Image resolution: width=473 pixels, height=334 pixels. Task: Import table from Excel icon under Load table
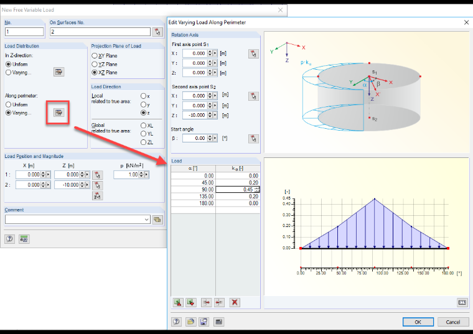click(x=178, y=302)
